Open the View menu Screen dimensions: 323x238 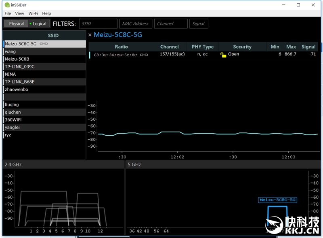point(19,13)
